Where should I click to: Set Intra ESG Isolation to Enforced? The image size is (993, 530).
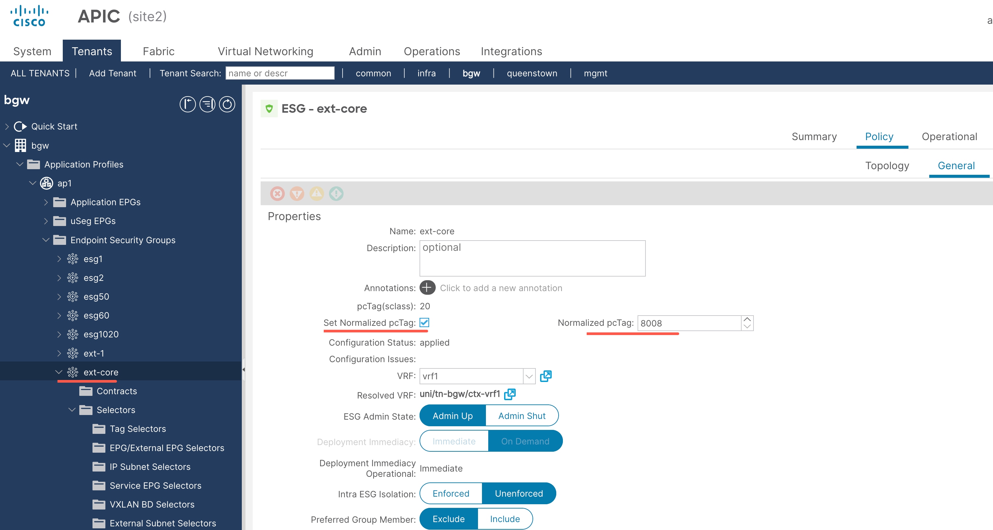click(x=451, y=493)
